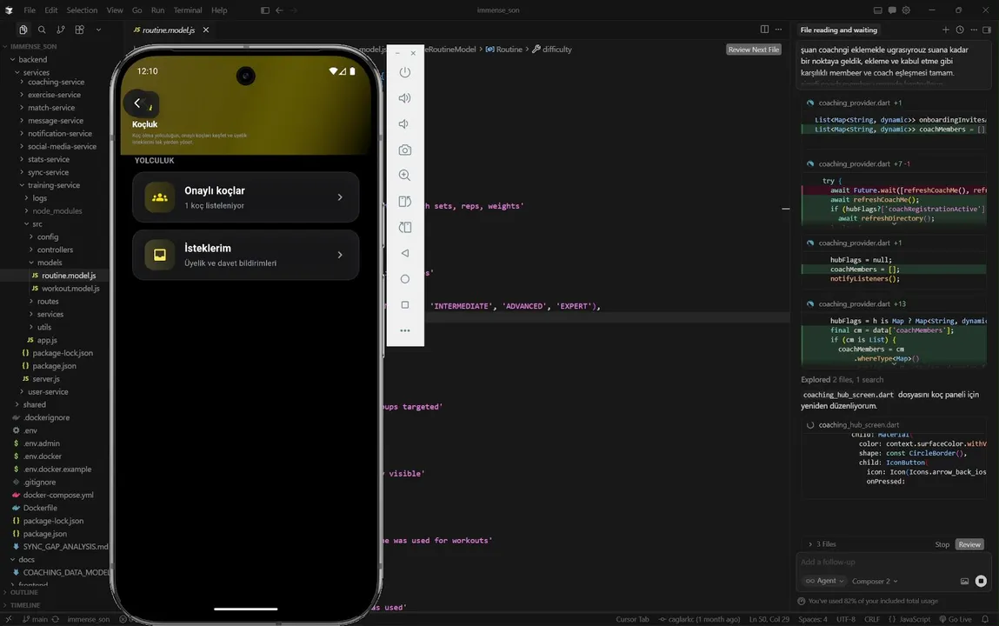Viewport: 999px width, 626px height.
Task: Click main branch in status bar
Action: 35,619
